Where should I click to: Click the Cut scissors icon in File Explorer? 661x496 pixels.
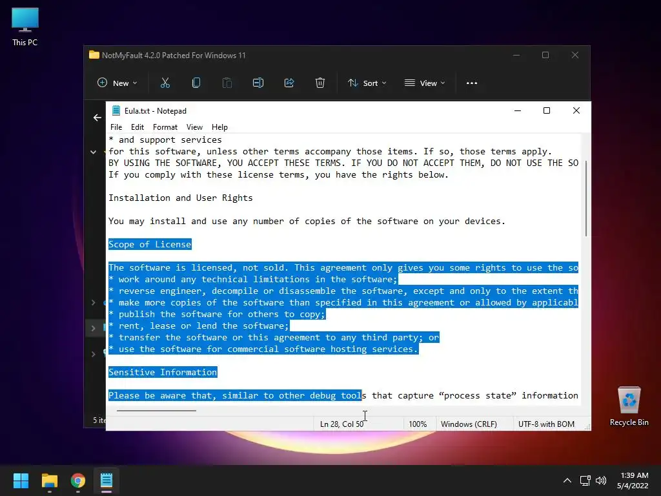(165, 83)
